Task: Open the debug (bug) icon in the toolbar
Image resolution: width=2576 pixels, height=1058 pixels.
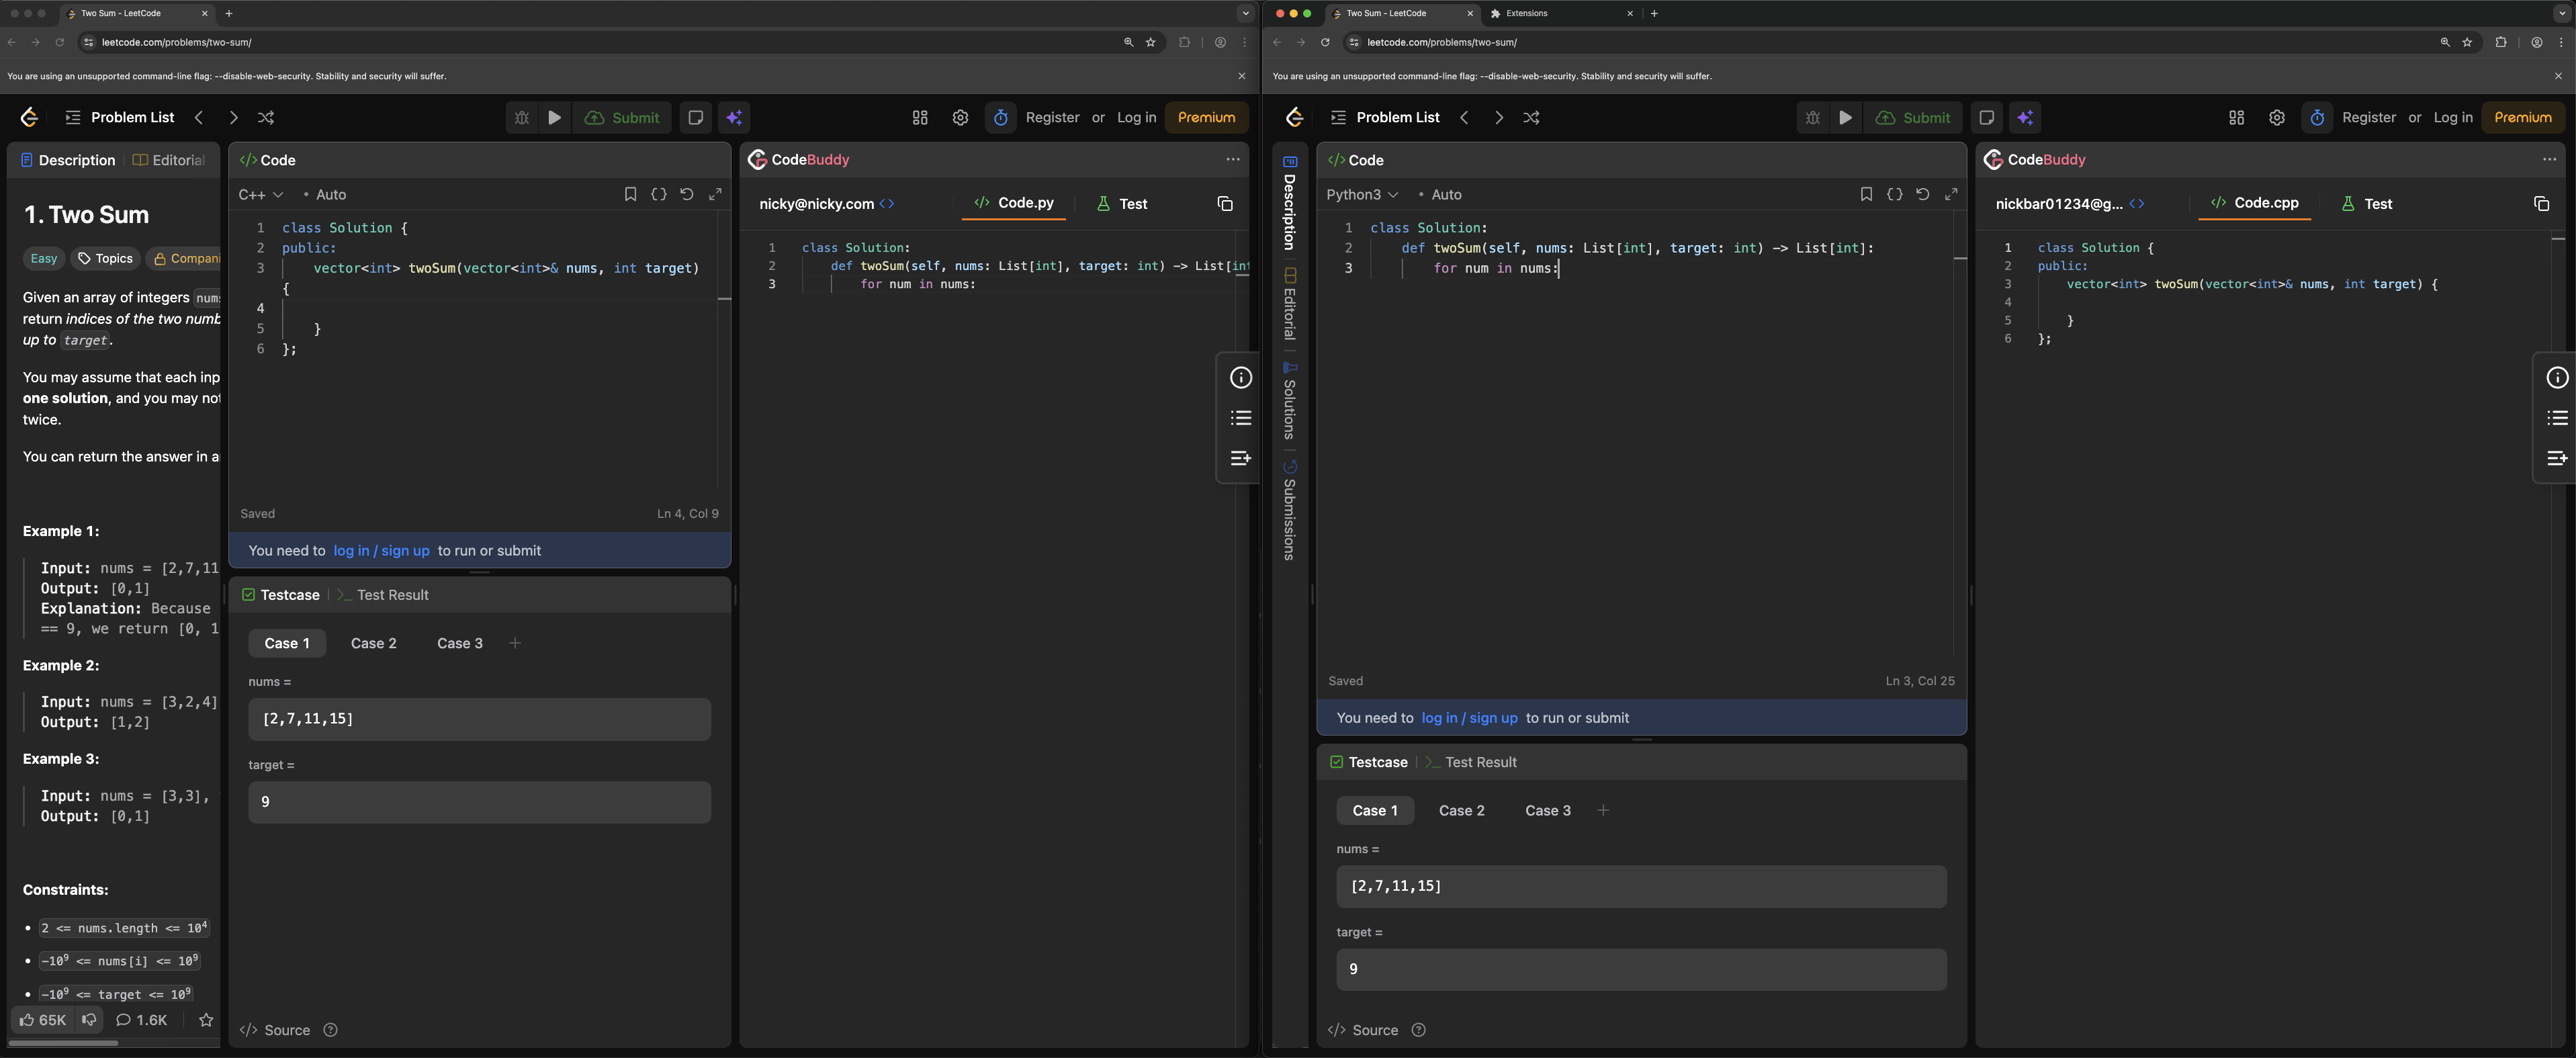Action: (x=521, y=117)
